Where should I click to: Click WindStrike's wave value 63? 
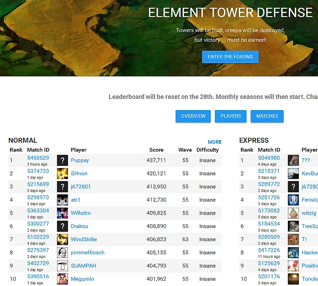(x=186, y=239)
